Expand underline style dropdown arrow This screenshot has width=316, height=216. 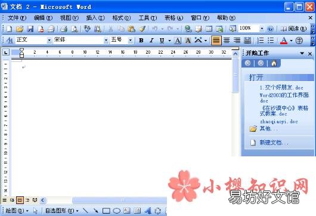[169, 41]
